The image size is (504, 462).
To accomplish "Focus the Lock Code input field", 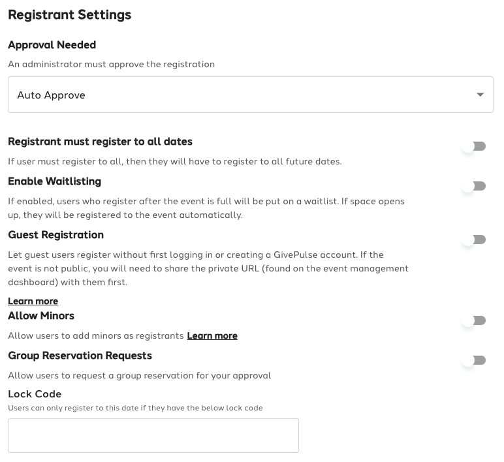I will (153, 436).
